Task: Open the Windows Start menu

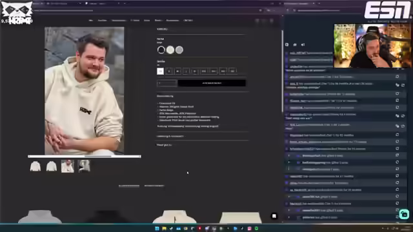Action: [x=157, y=229]
